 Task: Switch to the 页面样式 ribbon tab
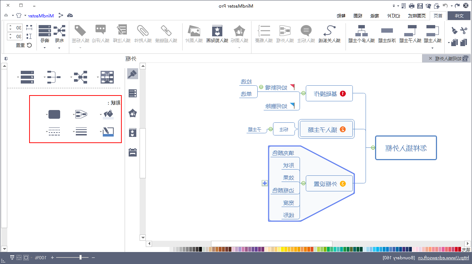417,16
